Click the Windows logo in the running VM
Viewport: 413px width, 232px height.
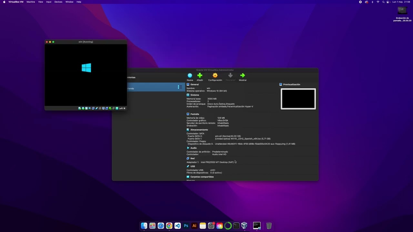tap(86, 68)
